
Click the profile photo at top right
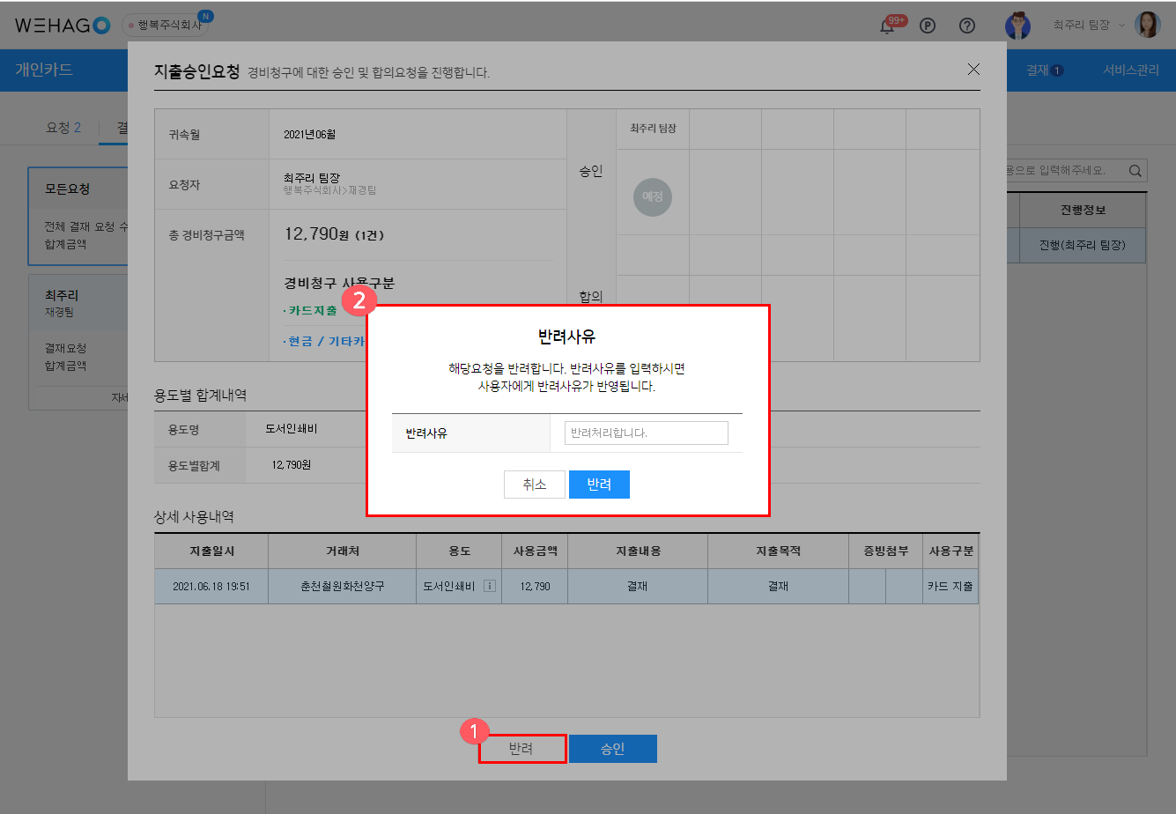(x=1147, y=26)
